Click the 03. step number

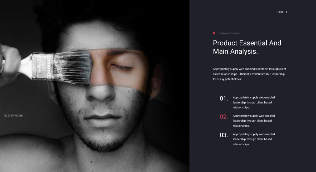(x=224, y=135)
